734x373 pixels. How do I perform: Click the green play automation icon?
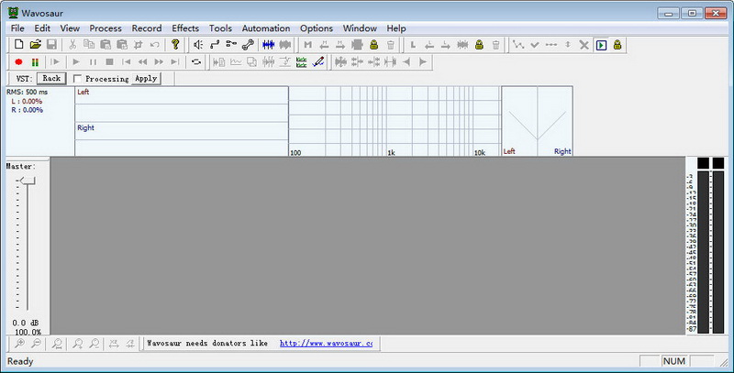601,44
